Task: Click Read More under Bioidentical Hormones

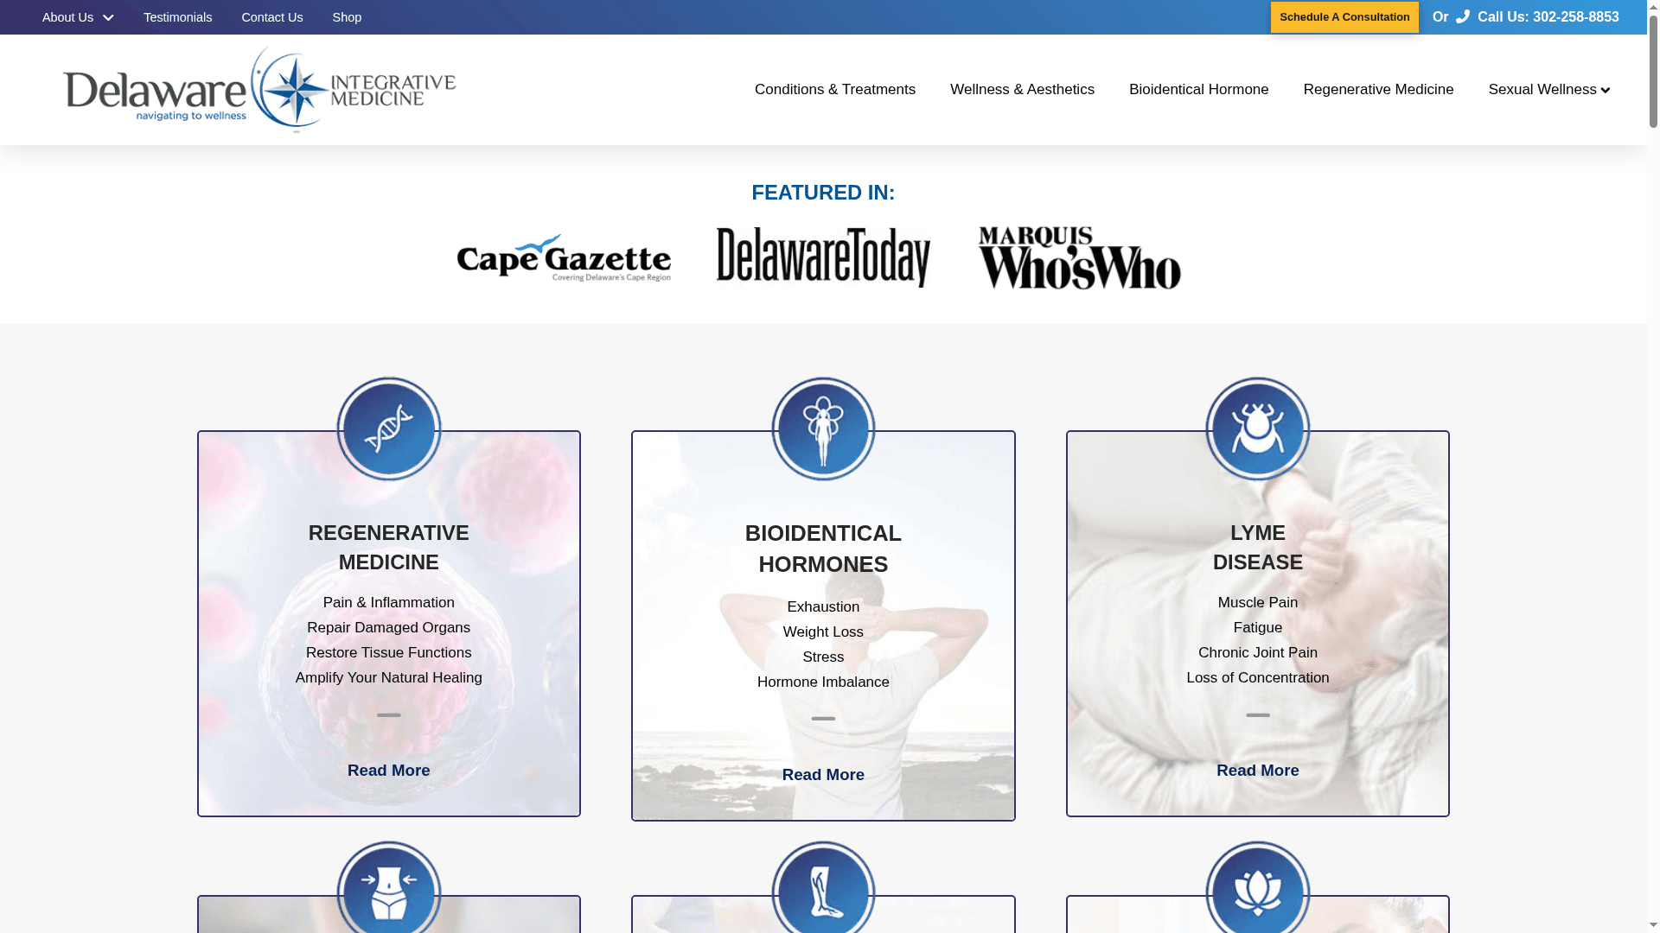Action: click(x=823, y=774)
